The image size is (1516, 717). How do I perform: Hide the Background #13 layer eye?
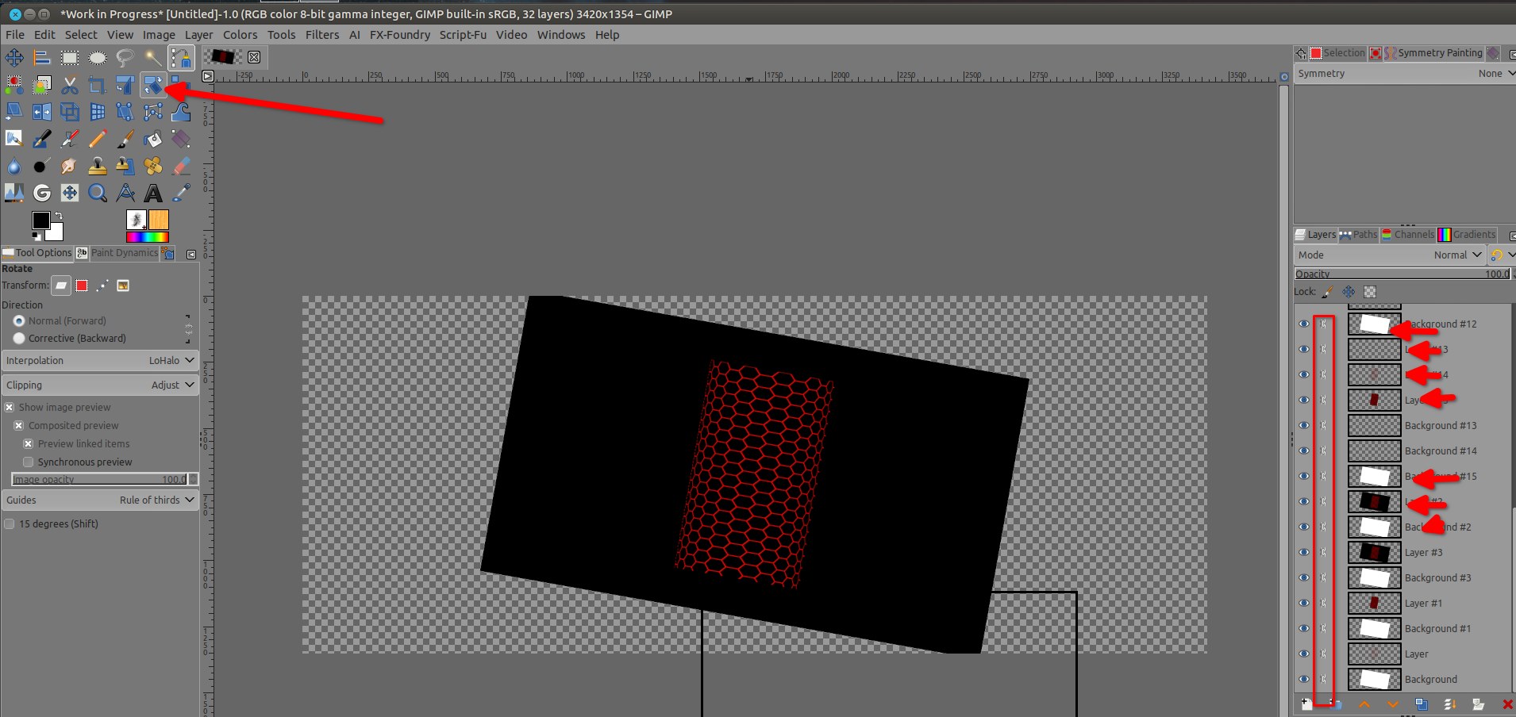pyautogui.click(x=1303, y=425)
